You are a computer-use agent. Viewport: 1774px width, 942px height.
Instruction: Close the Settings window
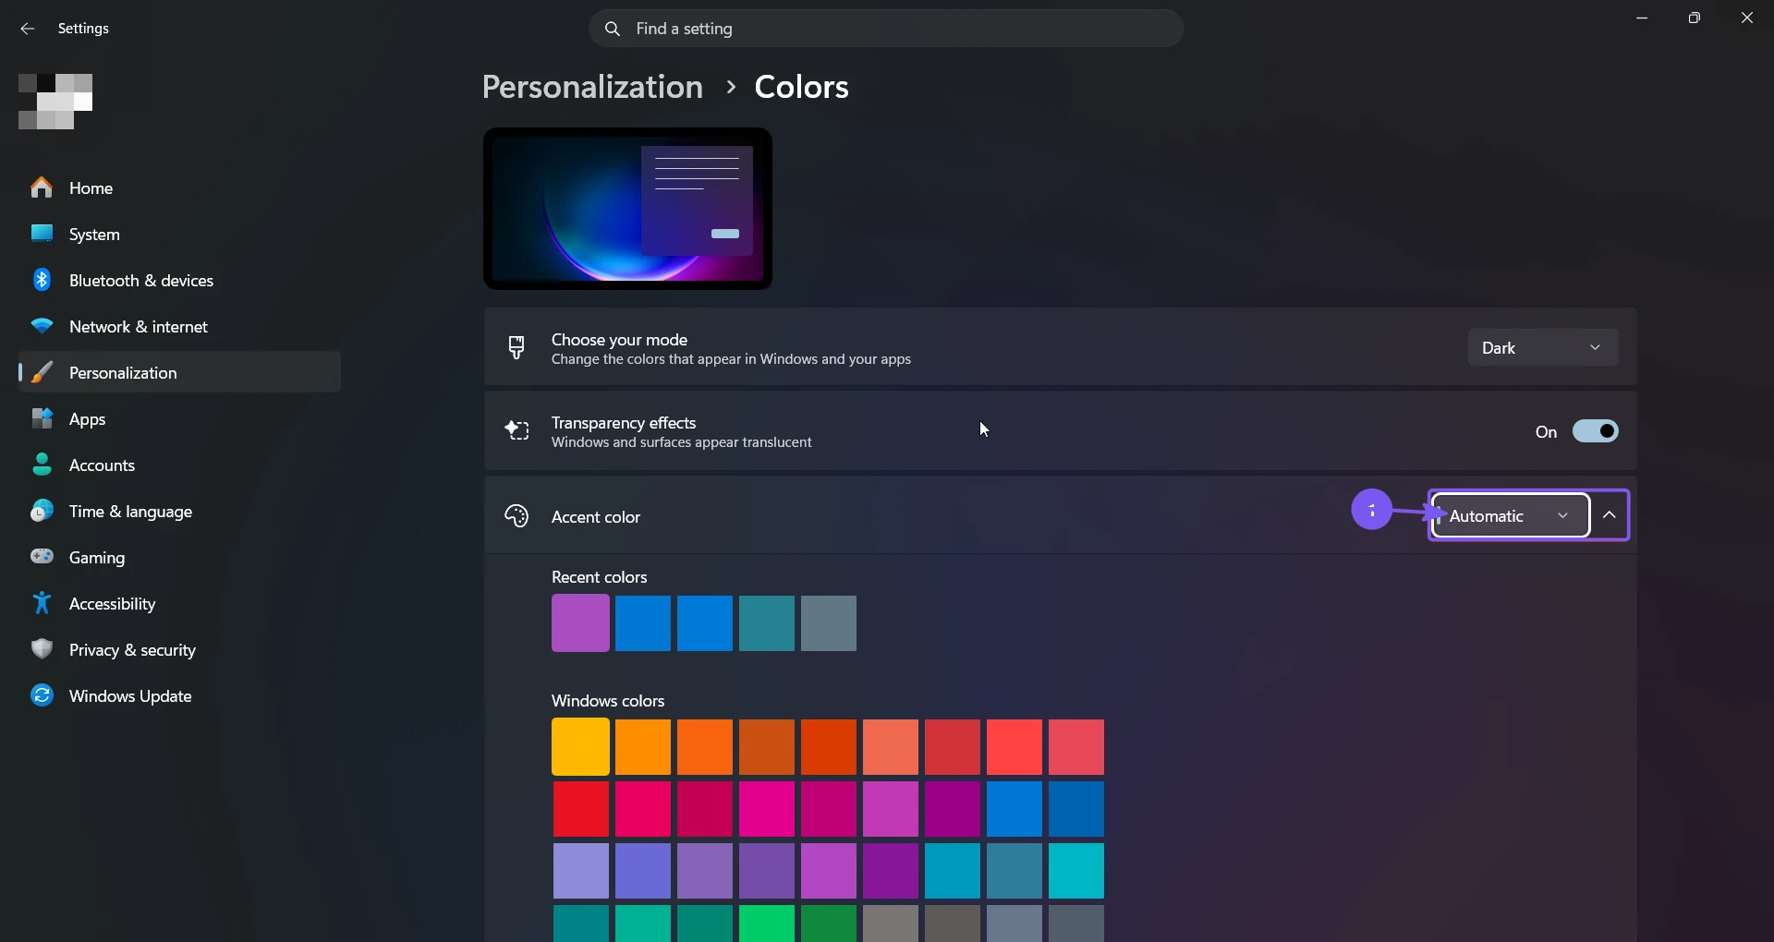coord(1746,18)
